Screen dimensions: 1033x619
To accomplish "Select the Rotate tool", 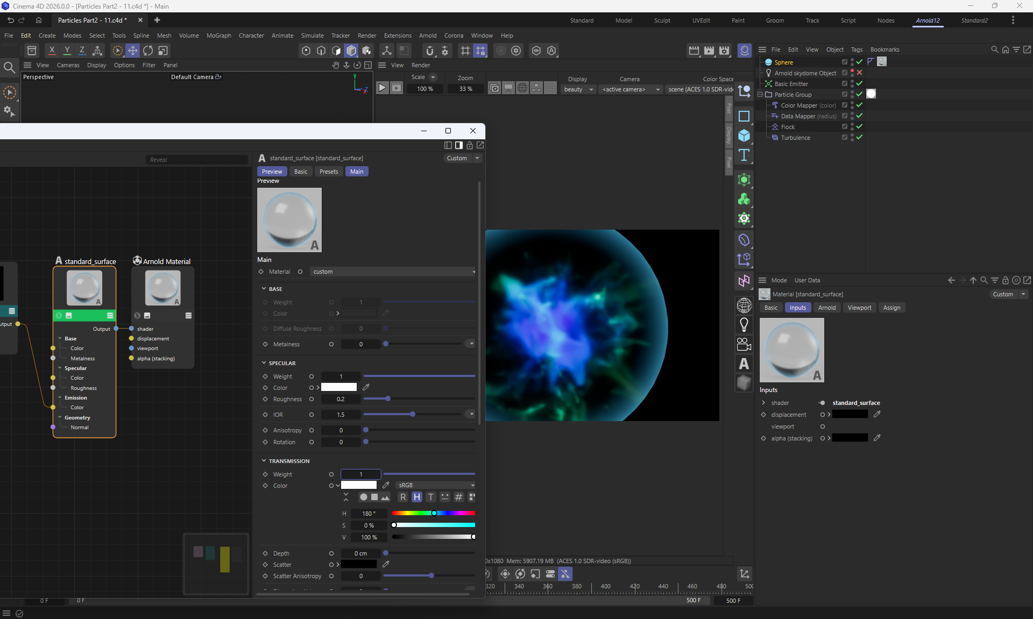I will click(148, 51).
